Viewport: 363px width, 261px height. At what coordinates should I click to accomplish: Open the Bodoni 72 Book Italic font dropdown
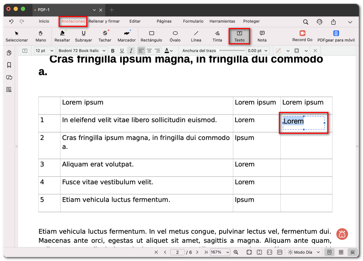(82, 51)
